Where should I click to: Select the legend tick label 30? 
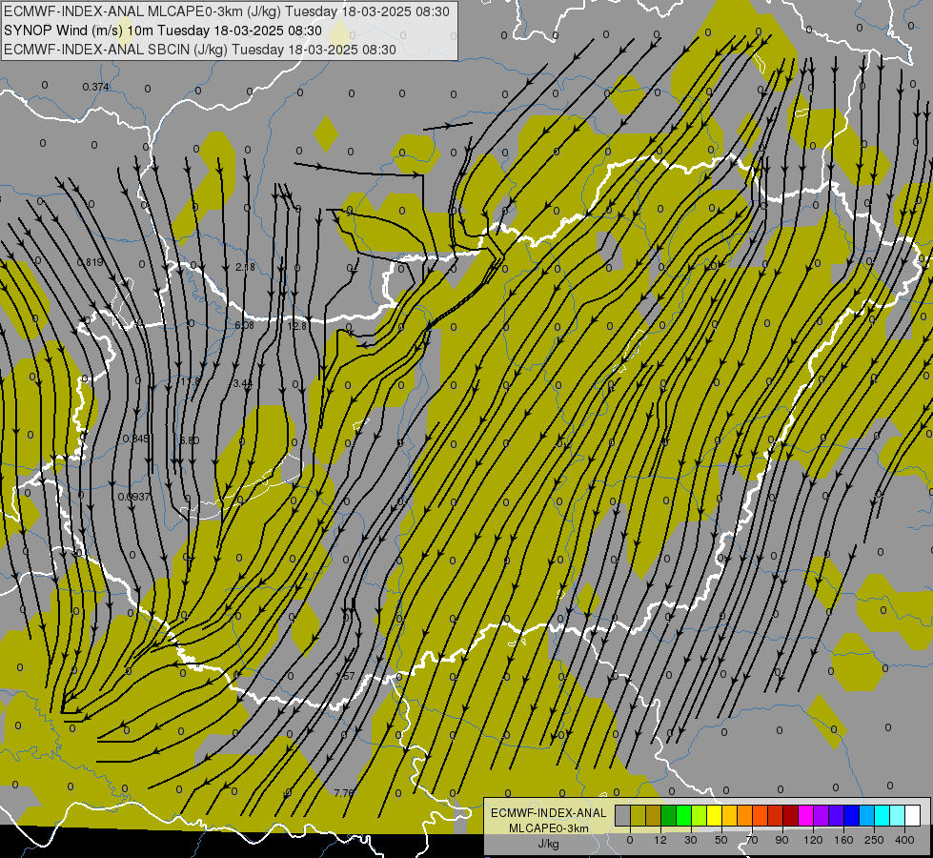(691, 840)
